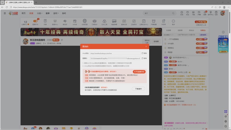This screenshot has height=130, width=231.
Task: Open 创作中心 icon in header
Action: [211, 13]
